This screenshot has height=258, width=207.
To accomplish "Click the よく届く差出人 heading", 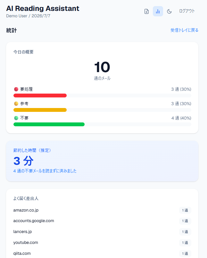I will [x=26, y=198].
